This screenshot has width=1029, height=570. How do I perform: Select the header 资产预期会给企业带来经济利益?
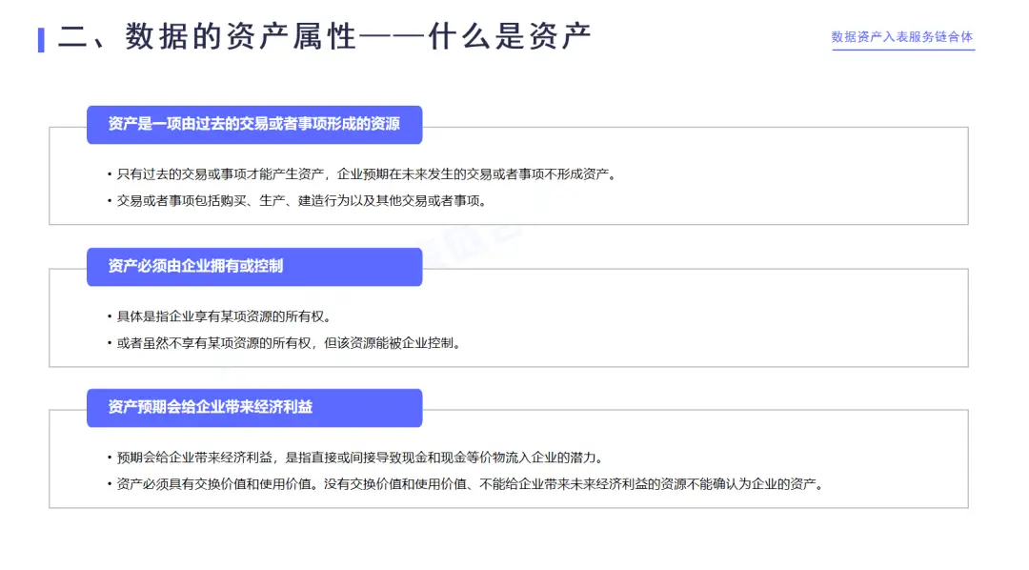(254, 407)
